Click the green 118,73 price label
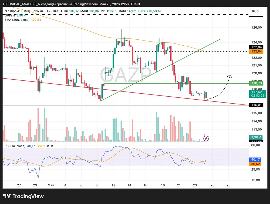Image resolution: width=270 pixels, height=204 pixels. [256, 83]
